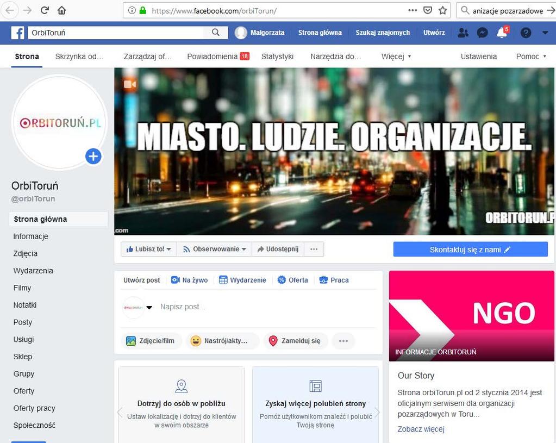This screenshot has height=443, width=556.
Task: Open the Skrzynka od... tab
Action: 79,57
